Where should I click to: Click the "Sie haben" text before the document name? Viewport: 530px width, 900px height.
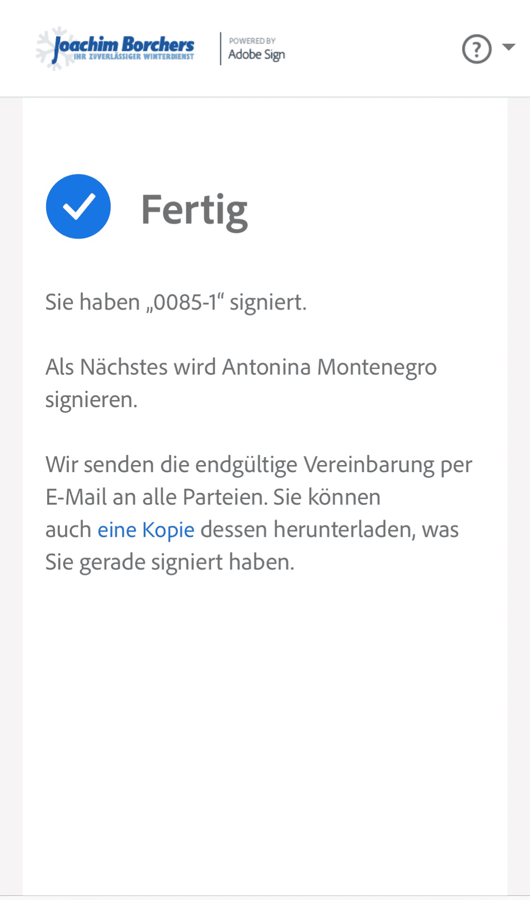coord(92,302)
